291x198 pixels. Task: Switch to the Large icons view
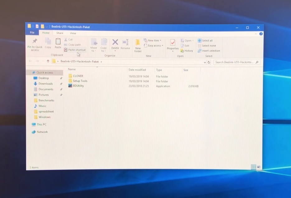point(259,167)
